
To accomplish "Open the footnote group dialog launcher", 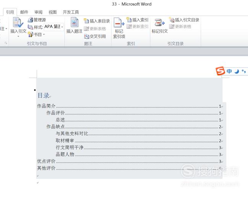I will (x=6, y=43).
